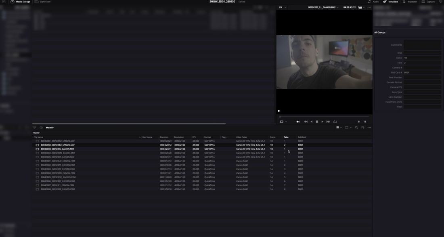The width and height of the screenshot is (444, 237).
Task: Click the viewer scrubber bar
Action: [324, 117]
